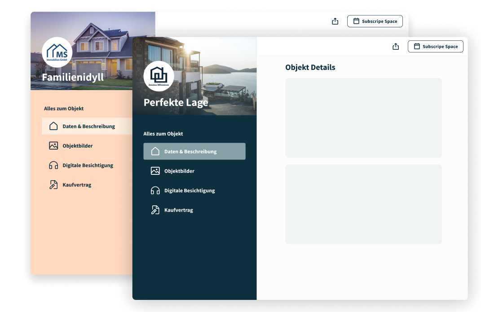Click the Immo Mission round logo
The image size is (481, 312).
tap(159, 76)
